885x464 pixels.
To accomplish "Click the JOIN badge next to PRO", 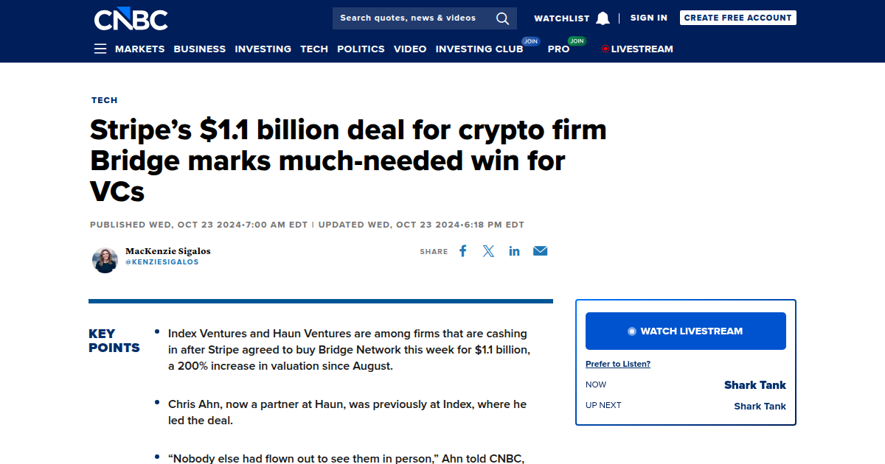I will pos(576,43).
